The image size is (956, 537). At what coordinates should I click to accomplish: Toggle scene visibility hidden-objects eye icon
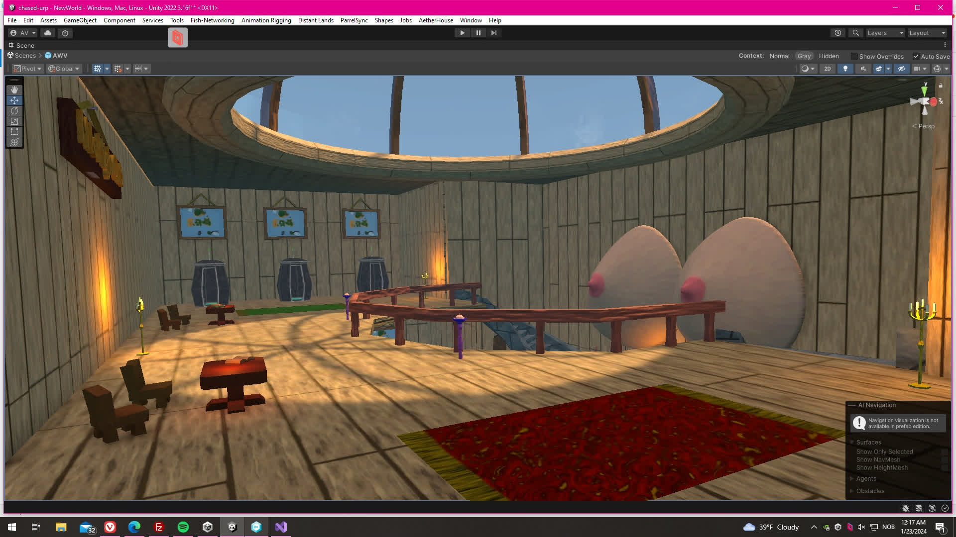tap(901, 69)
